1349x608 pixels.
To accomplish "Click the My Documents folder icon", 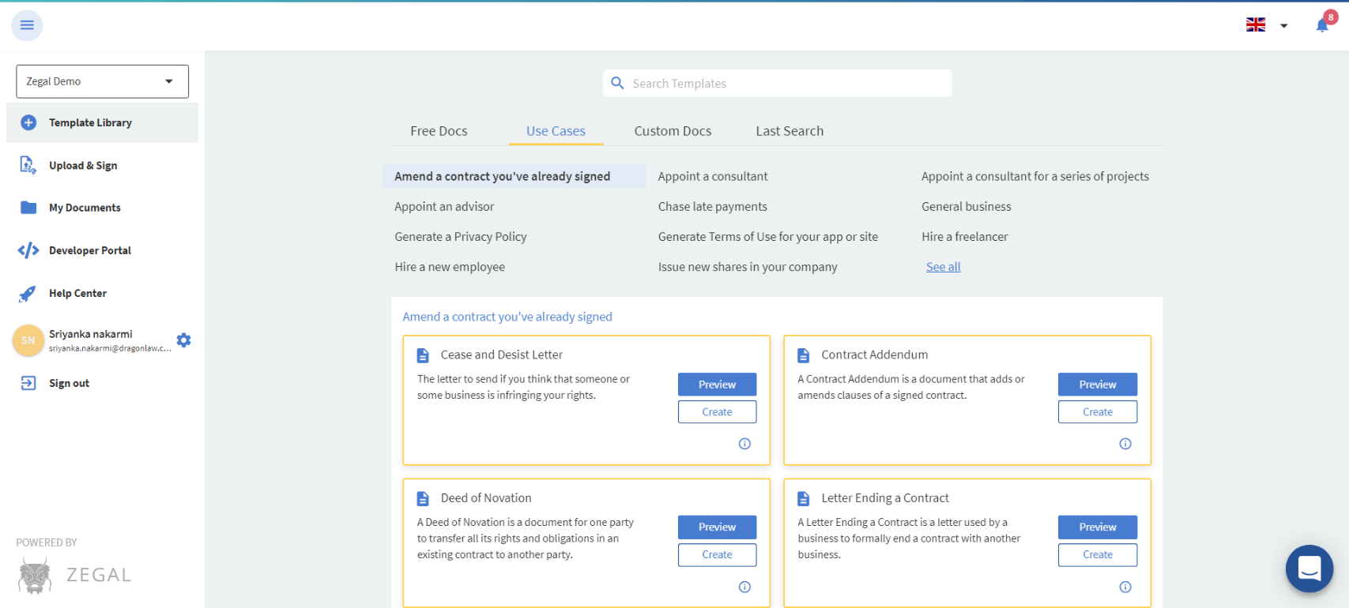I will pos(28,208).
